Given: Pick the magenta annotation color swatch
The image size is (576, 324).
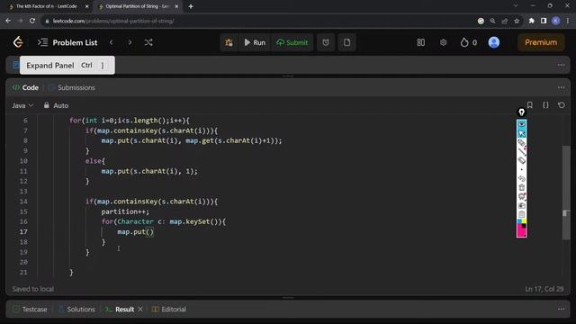Looking at the screenshot, I should coord(521,231).
